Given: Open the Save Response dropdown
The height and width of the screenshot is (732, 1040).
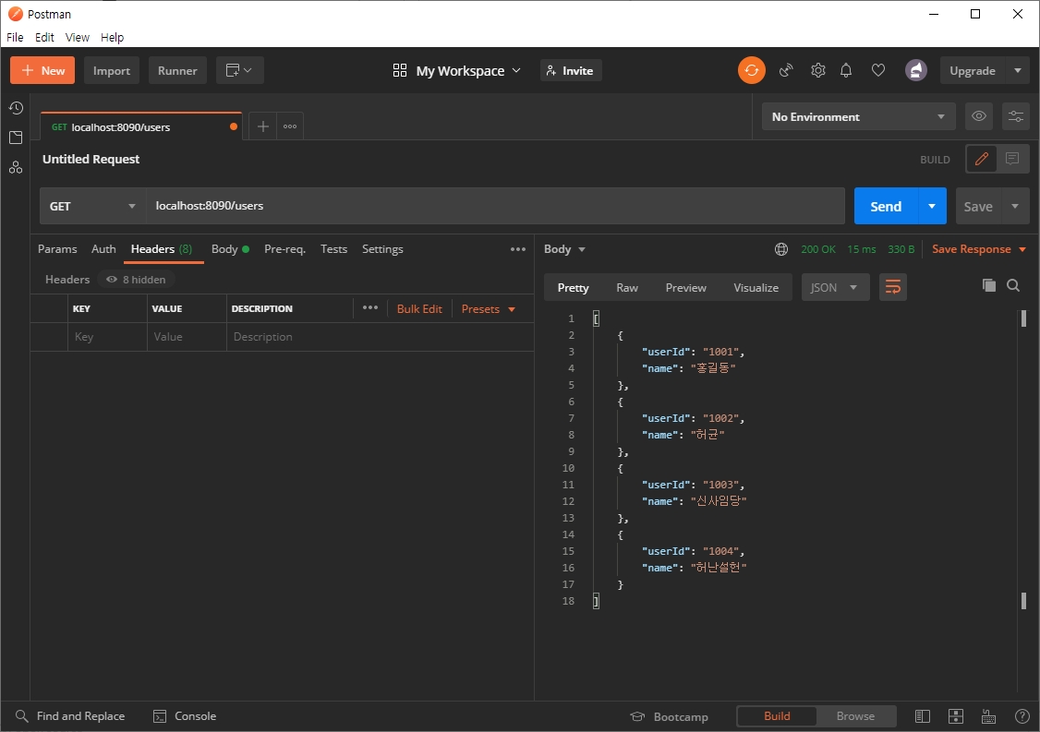Looking at the screenshot, I should click(x=979, y=249).
